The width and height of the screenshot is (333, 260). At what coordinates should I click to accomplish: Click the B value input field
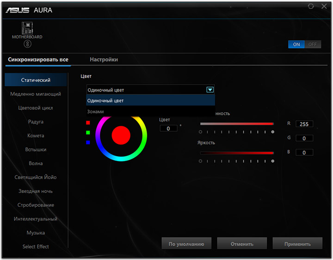304,153
